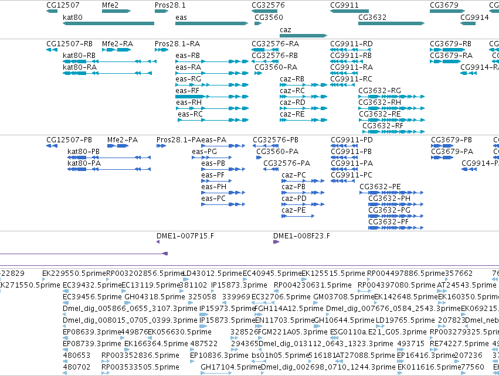
Task: Select the CG12507 gene label
Action: click(x=63, y=5)
